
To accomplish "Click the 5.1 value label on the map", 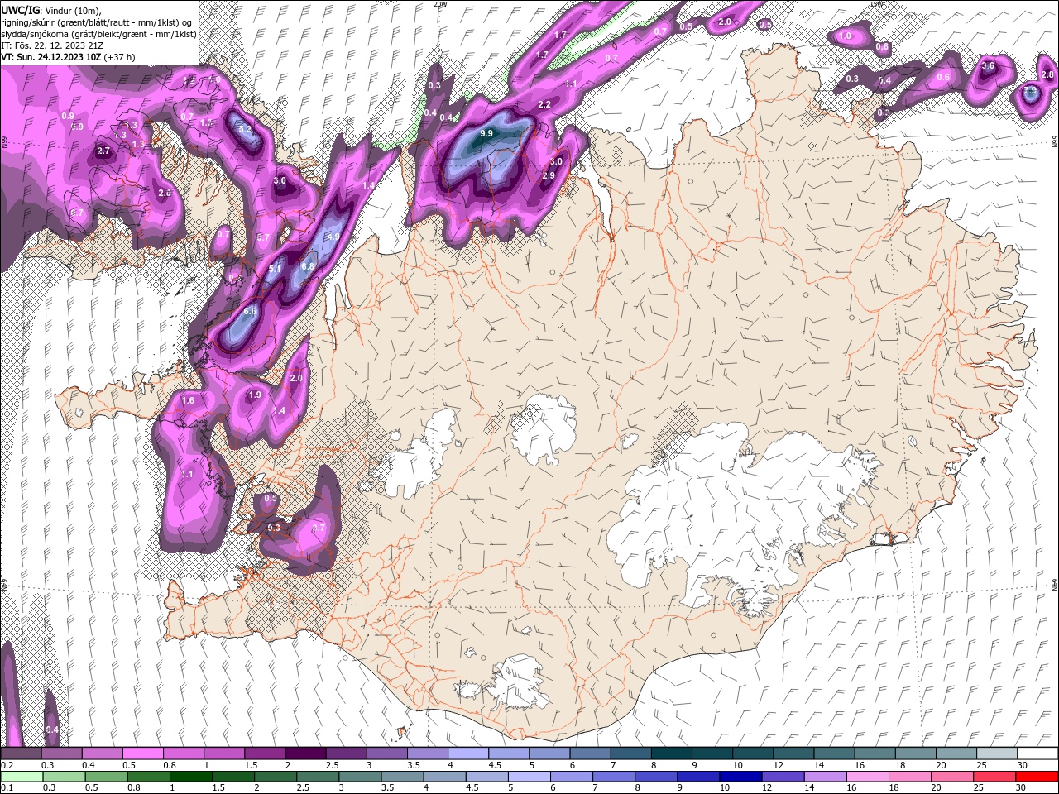I will pyautogui.click(x=276, y=269).
